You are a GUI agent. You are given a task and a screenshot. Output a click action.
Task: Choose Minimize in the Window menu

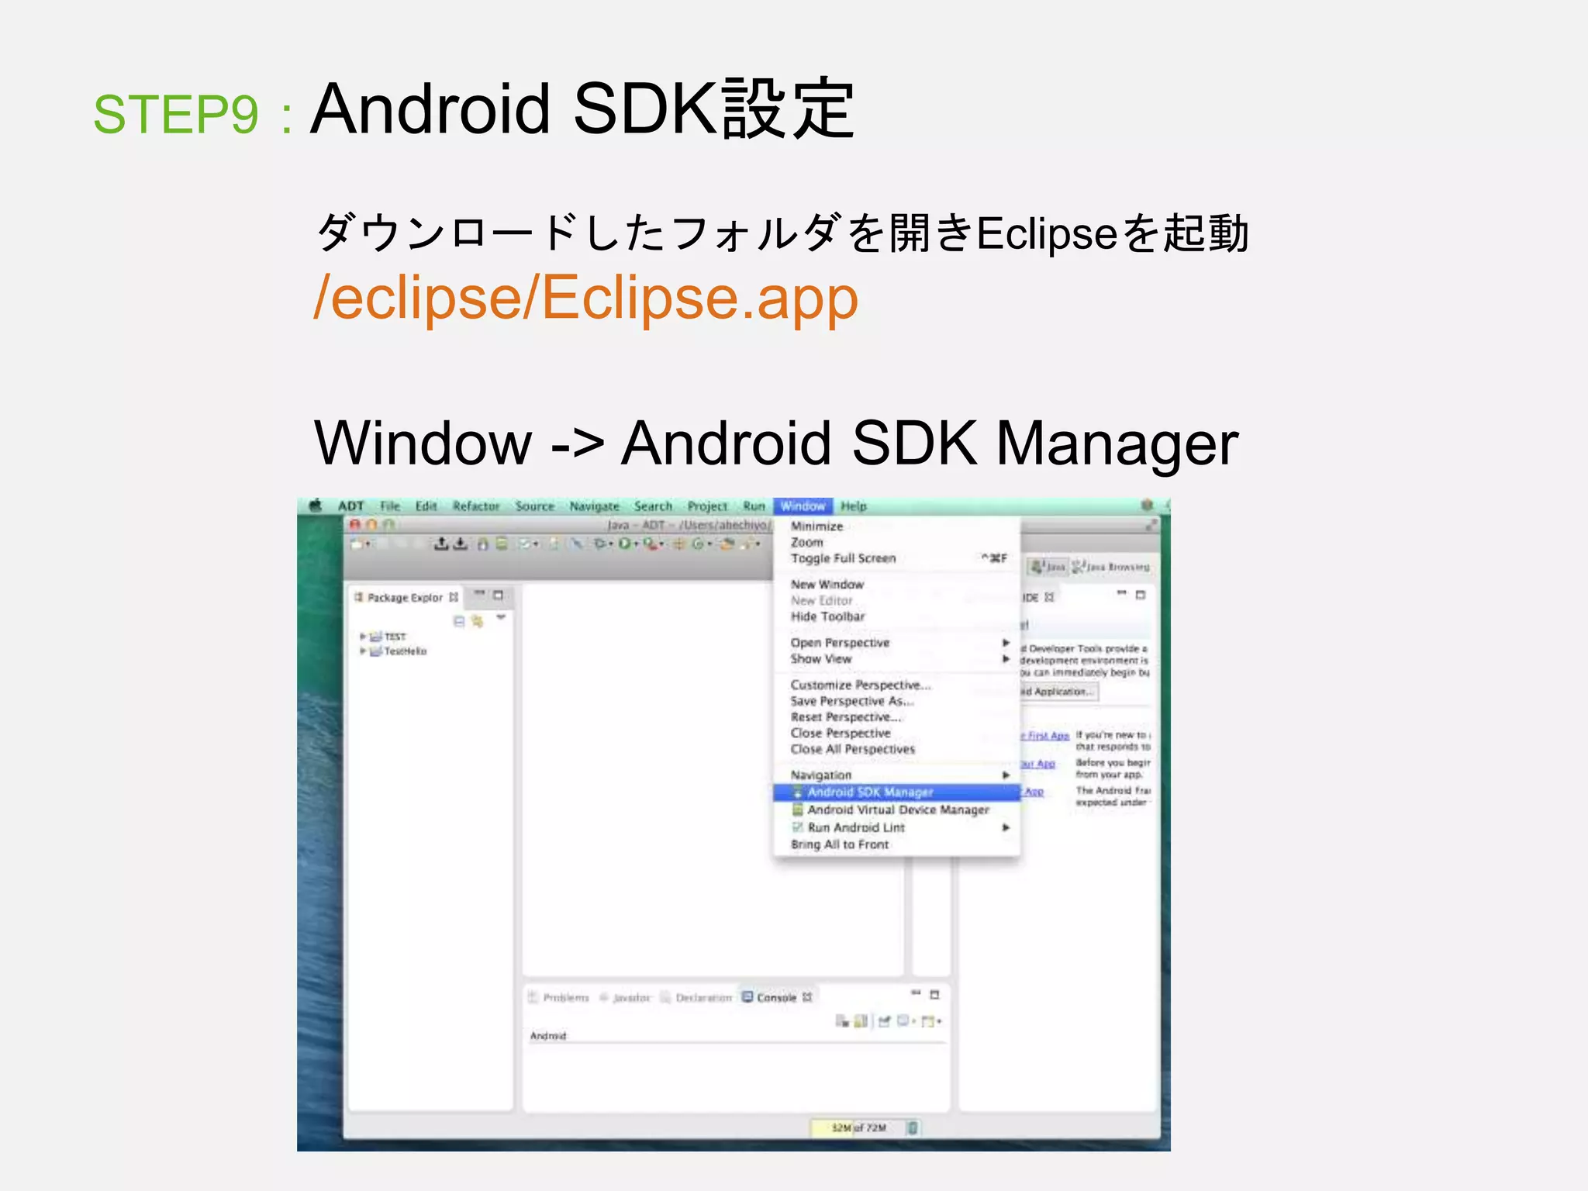(896, 526)
